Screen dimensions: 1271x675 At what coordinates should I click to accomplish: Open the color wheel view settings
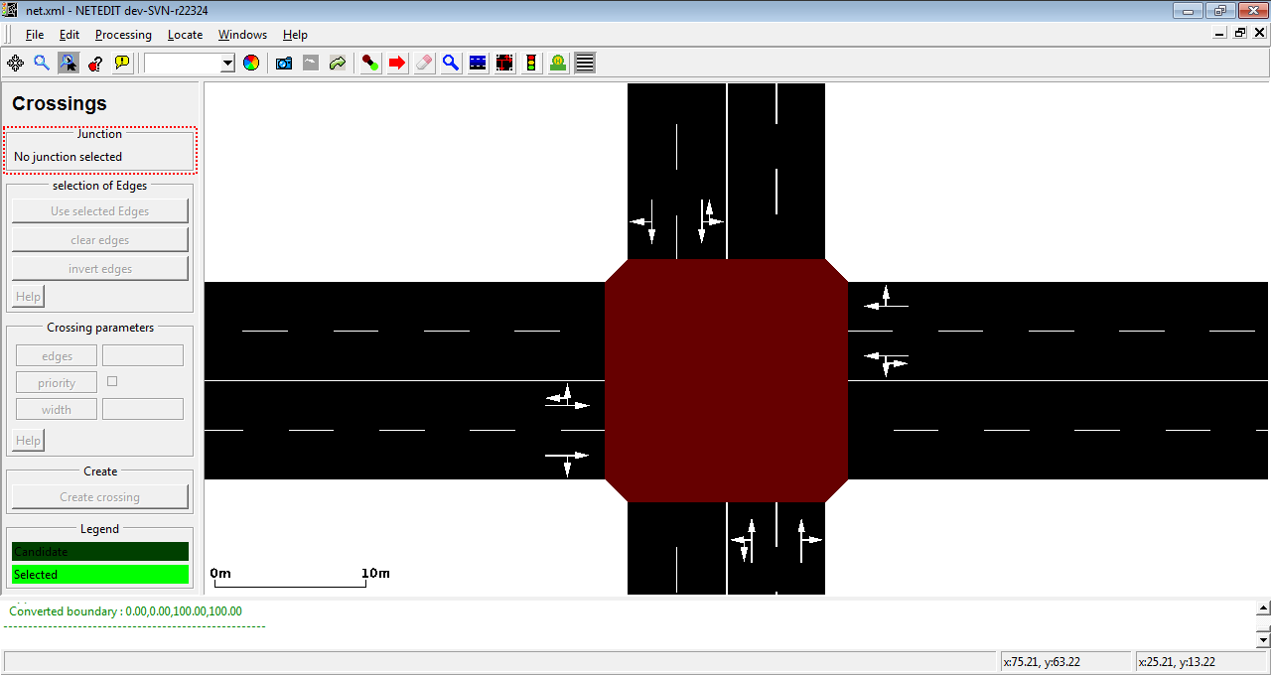251,63
